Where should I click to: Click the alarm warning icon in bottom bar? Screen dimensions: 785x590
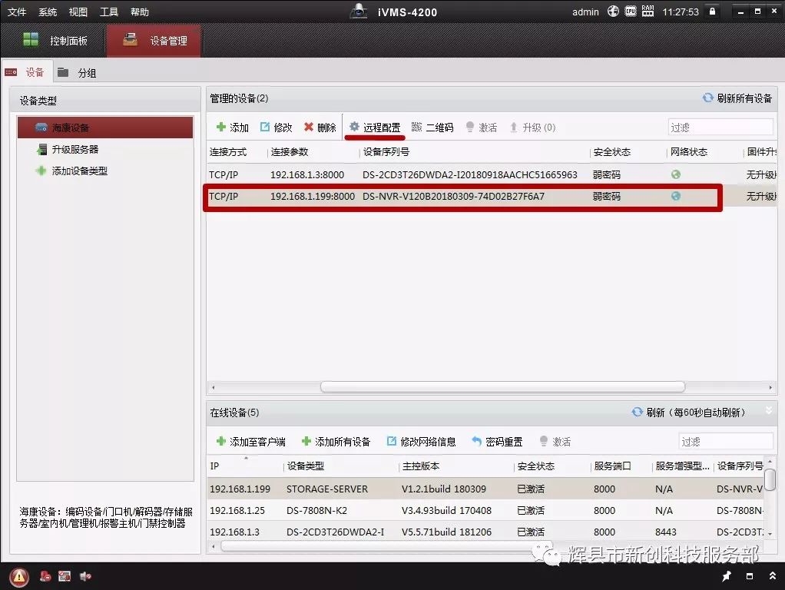[19, 577]
